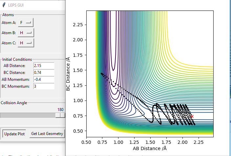This screenshot has height=156, width=231.
Task: Click the LEPS GUI feather window icon
Action: click(x=4, y=5)
